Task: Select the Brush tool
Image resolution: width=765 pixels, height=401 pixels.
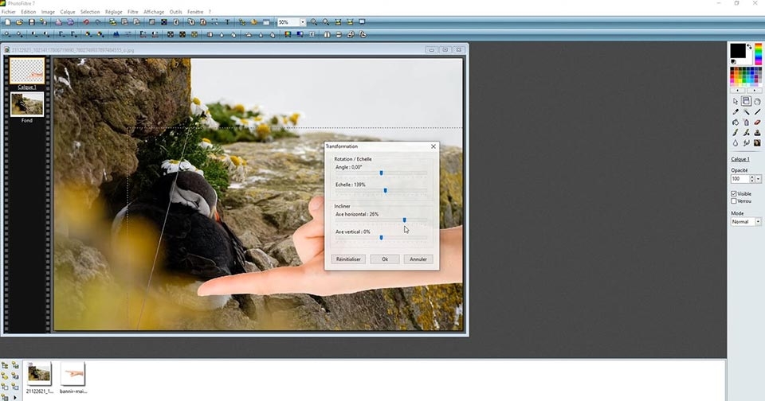Action: coord(736,133)
